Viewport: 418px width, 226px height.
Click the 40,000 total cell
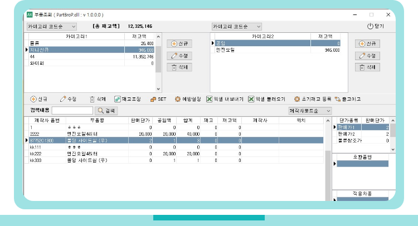(188, 134)
